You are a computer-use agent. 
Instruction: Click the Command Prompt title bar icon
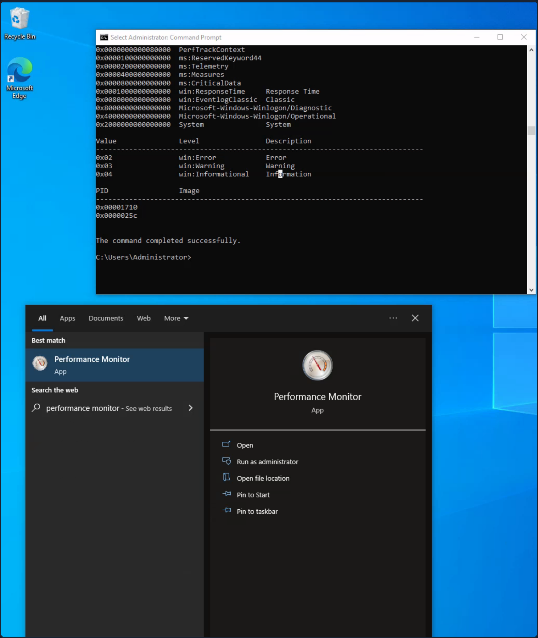point(103,37)
